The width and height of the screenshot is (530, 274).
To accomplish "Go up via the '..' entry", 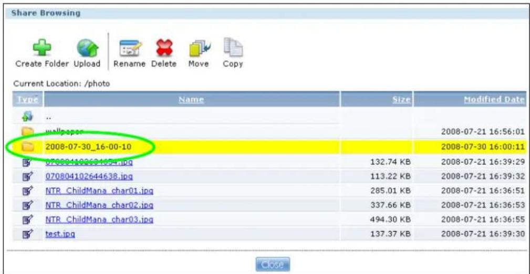I will (x=49, y=118).
